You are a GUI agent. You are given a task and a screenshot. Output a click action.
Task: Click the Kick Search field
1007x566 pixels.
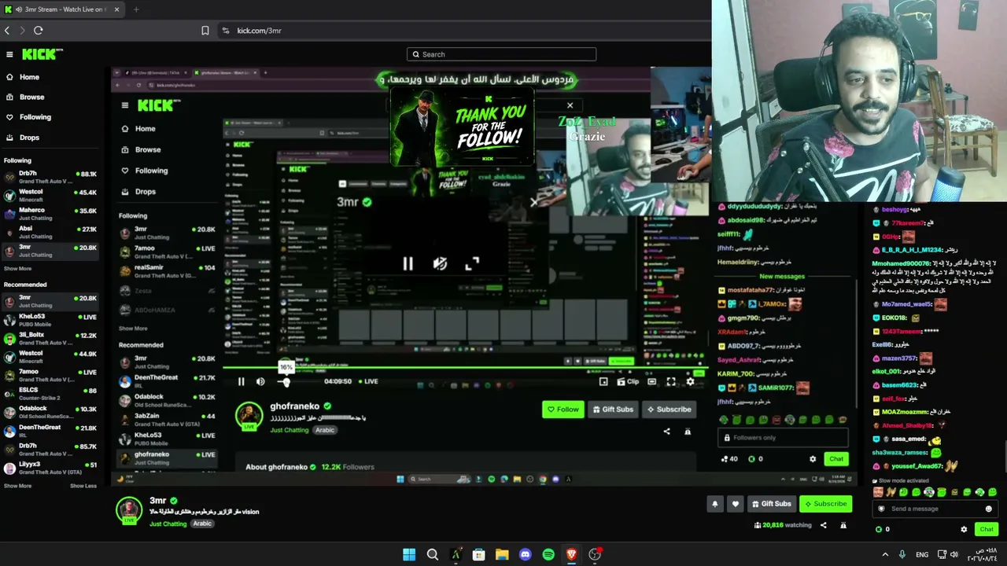tap(501, 54)
